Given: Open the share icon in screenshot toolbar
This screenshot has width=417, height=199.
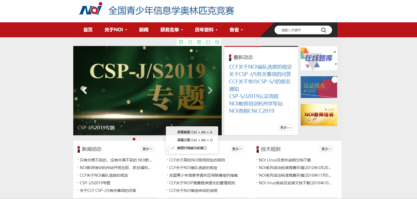Looking at the screenshot, I should (208, 42).
